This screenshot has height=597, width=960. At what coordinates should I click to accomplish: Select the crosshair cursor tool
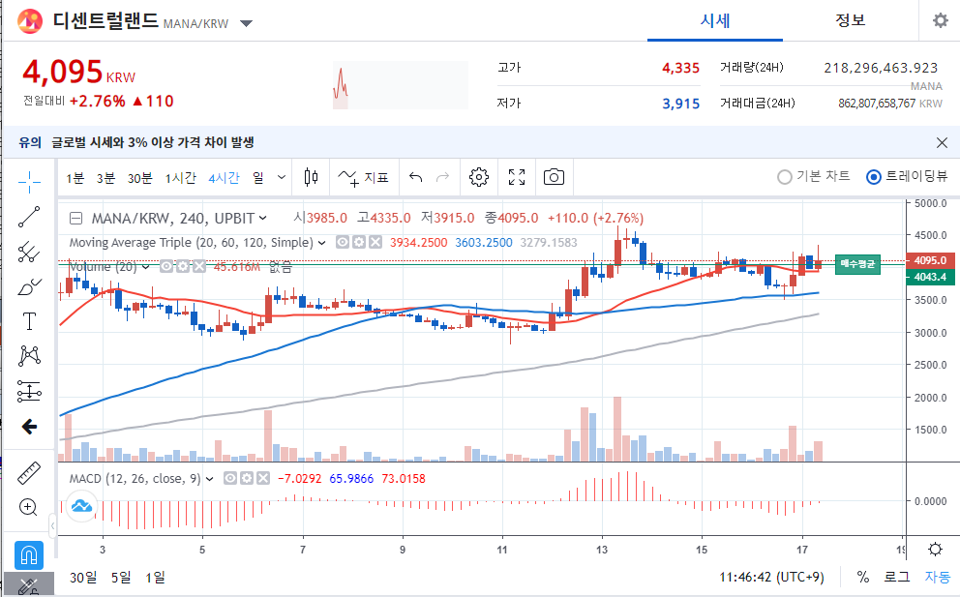point(29,182)
